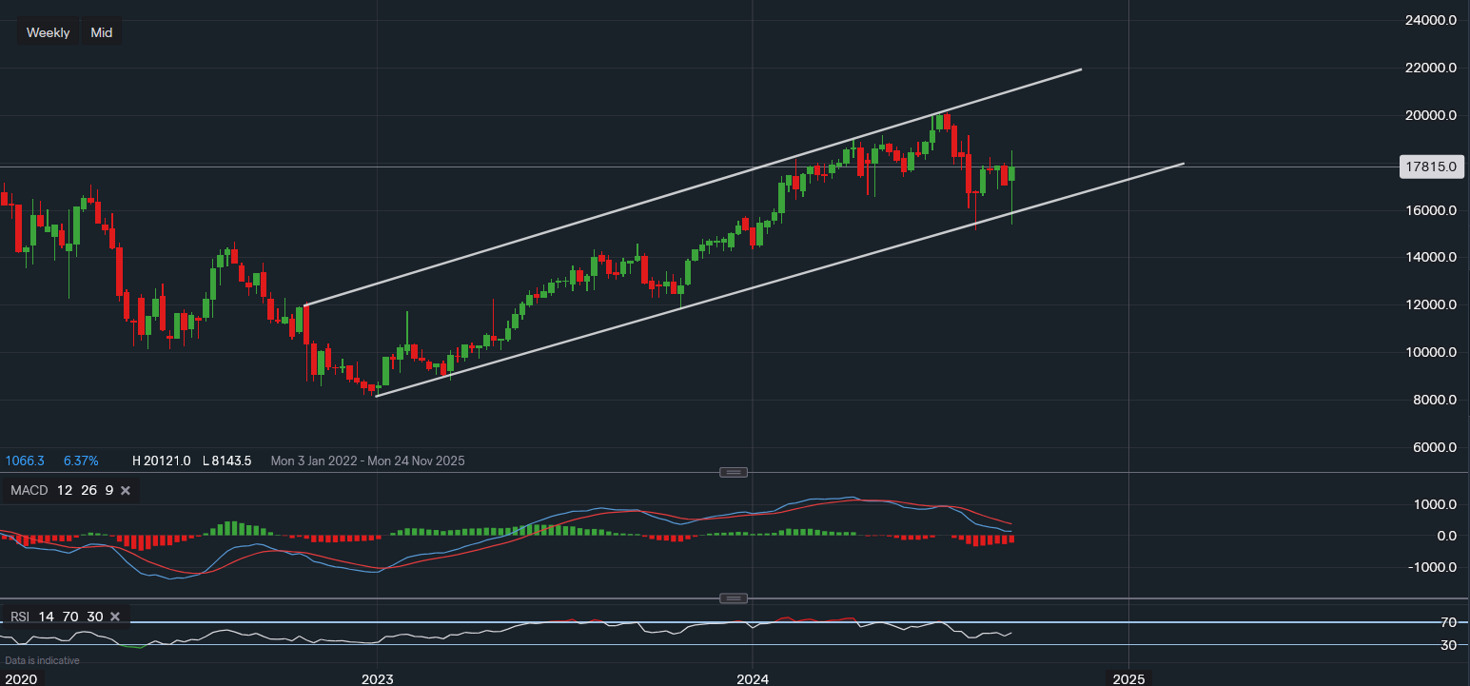The width and height of the screenshot is (1470, 686).
Task: Select the date range text below the chart
Action: pyautogui.click(x=367, y=461)
